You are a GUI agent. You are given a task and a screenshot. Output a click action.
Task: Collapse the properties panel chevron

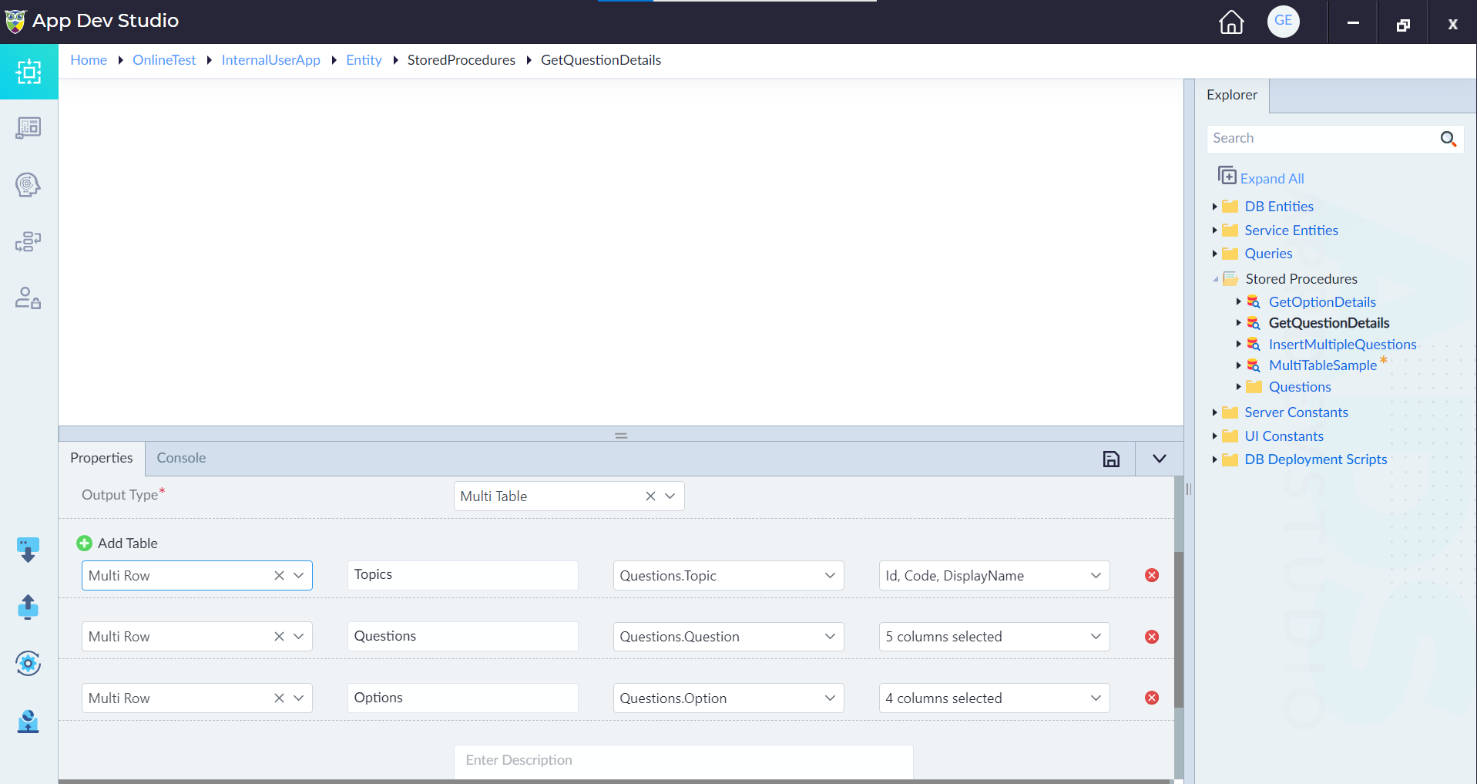[1159, 459]
